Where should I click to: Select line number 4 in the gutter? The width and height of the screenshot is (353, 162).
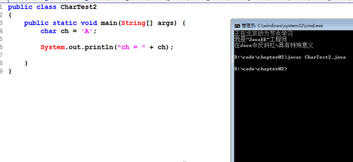(1, 31)
